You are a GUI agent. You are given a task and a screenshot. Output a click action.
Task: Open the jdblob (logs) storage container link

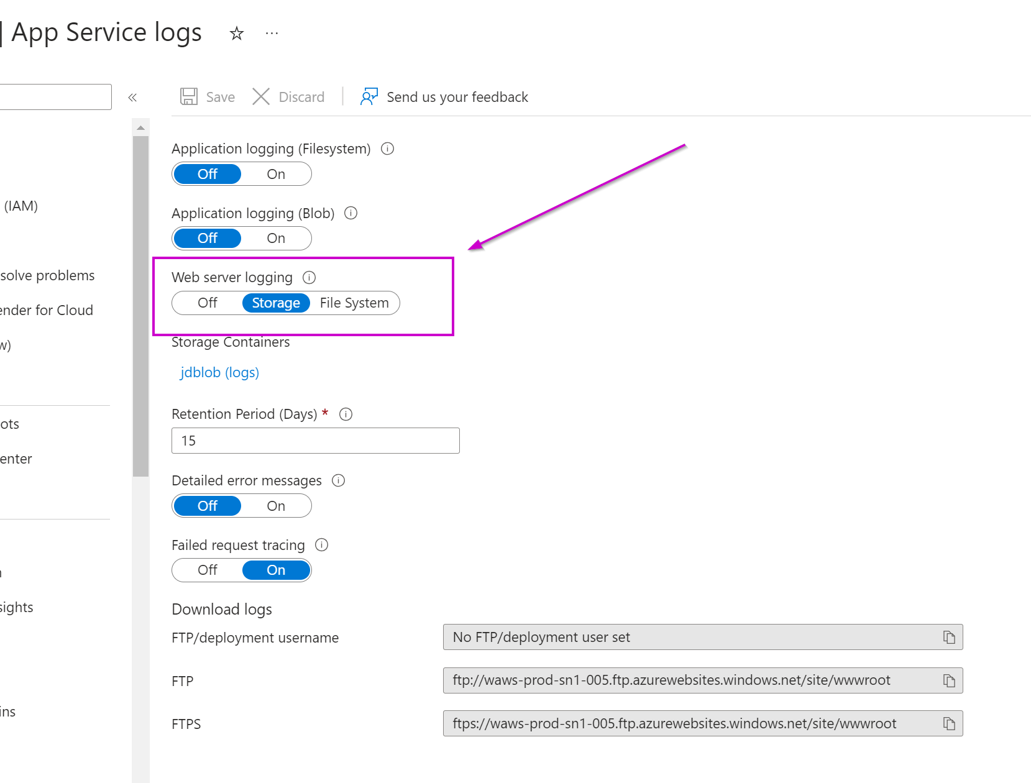219,372
